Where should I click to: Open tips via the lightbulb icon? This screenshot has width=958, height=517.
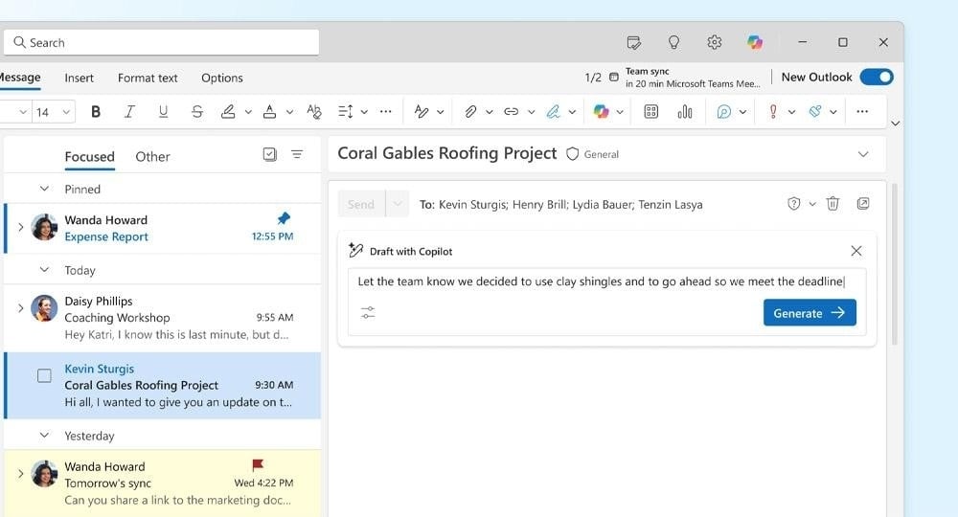673,42
